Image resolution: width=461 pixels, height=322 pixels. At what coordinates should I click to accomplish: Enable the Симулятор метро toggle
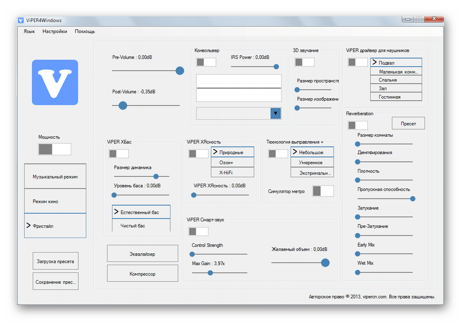pos(323,191)
